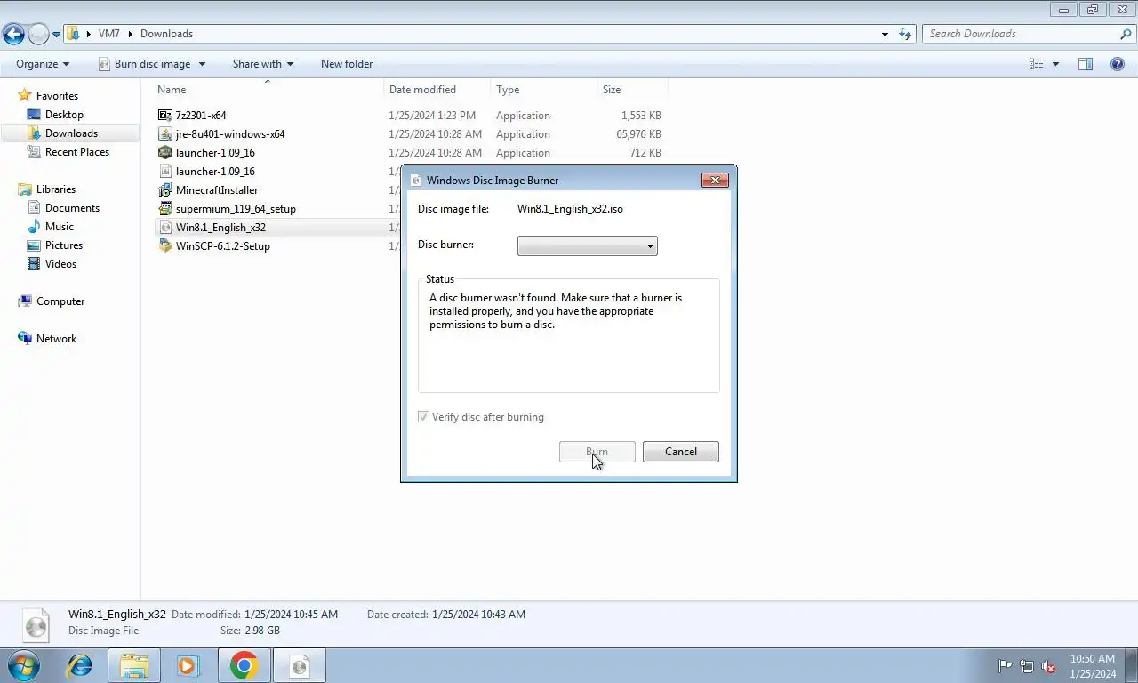Open Google Chrome from taskbar
Viewport: 1138px width, 683px height.
244,665
